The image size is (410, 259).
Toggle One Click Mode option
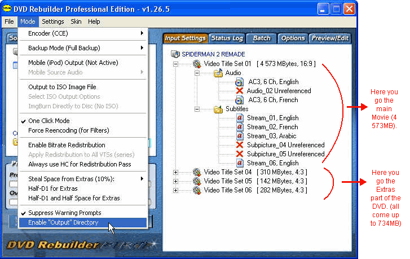click(83, 121)
